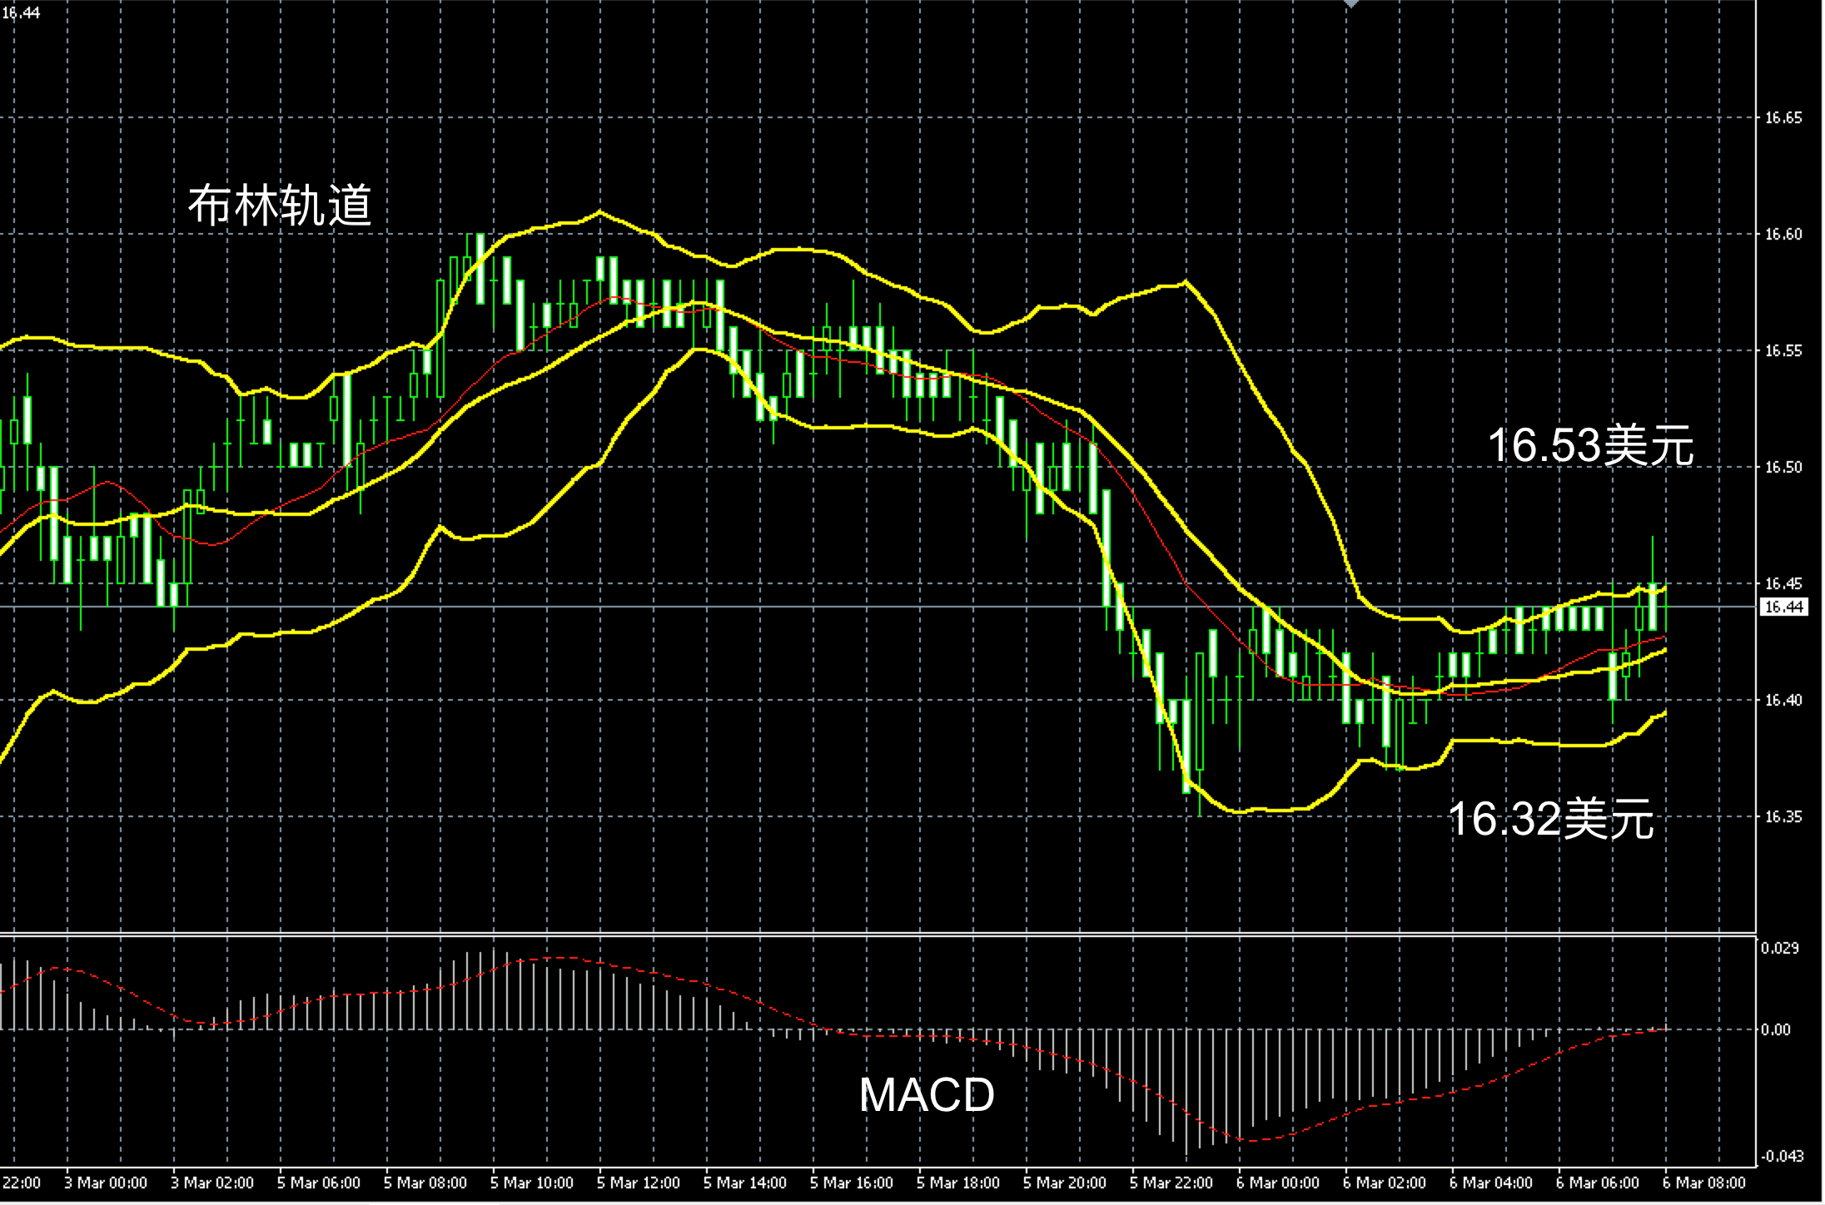The image size is (1825, 1205).
Task: Click the 6 Mar 08:00 time label
Action: point(1704,1183)
